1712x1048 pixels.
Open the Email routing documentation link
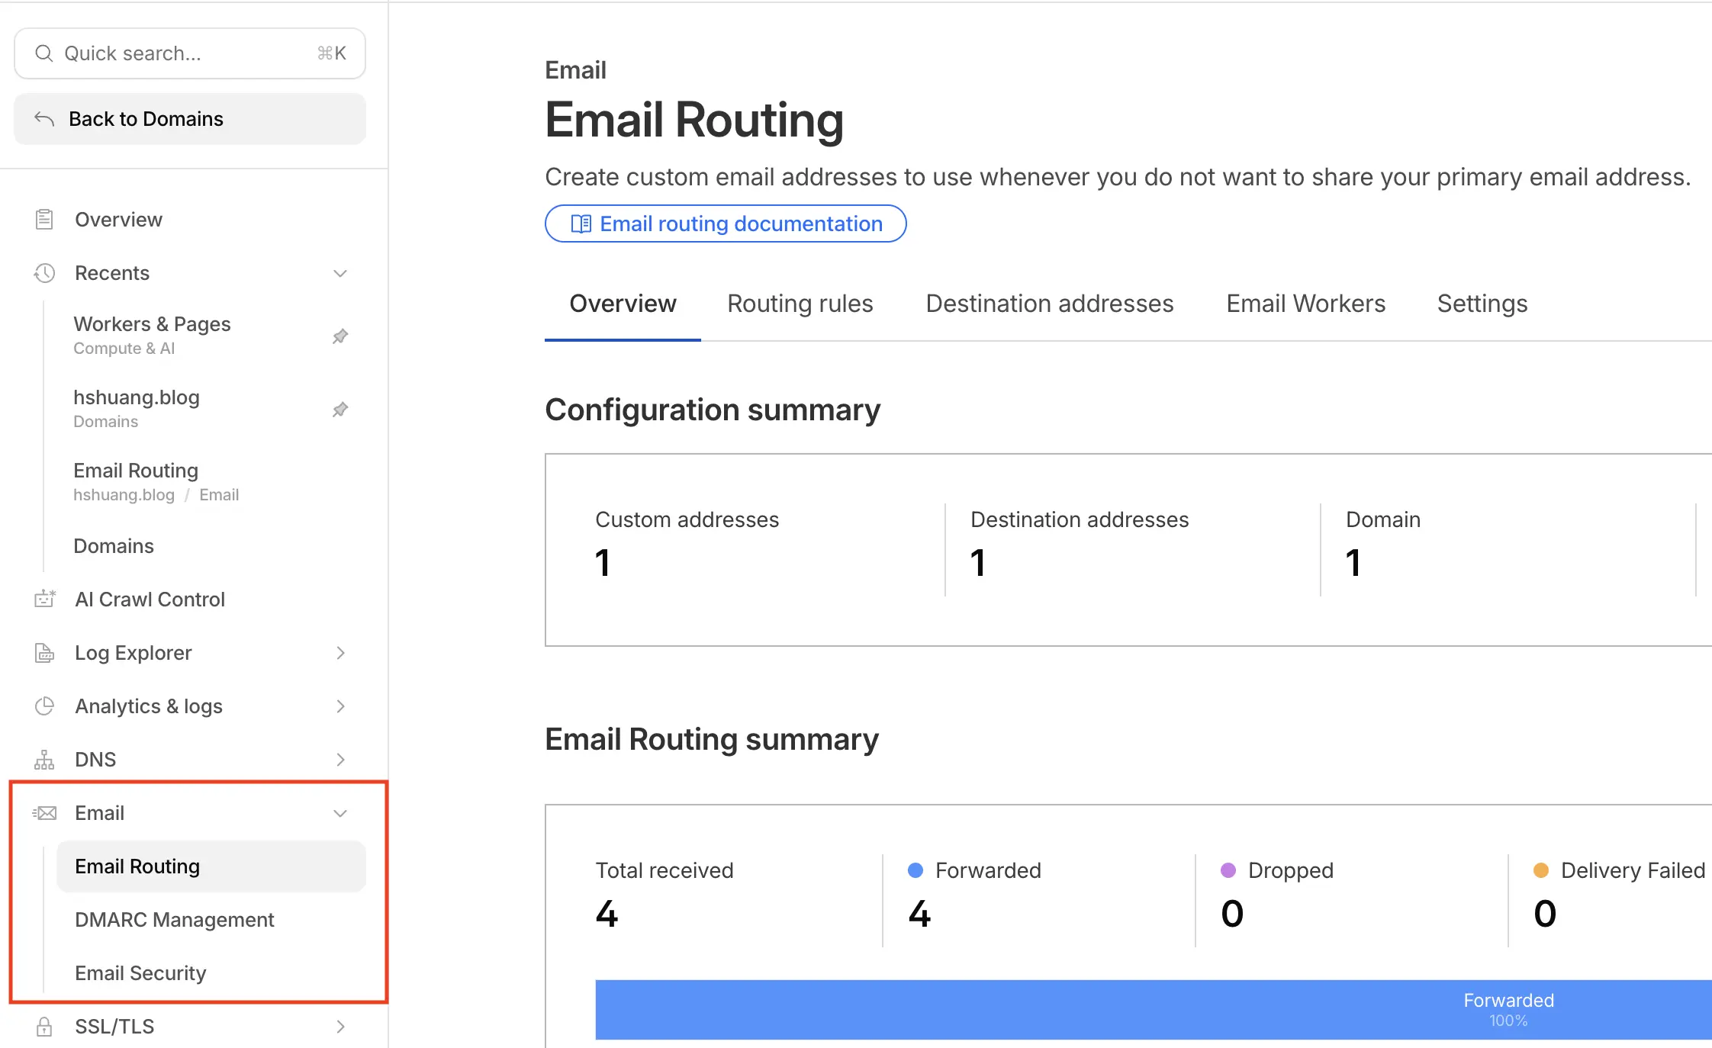click(726, 223)
